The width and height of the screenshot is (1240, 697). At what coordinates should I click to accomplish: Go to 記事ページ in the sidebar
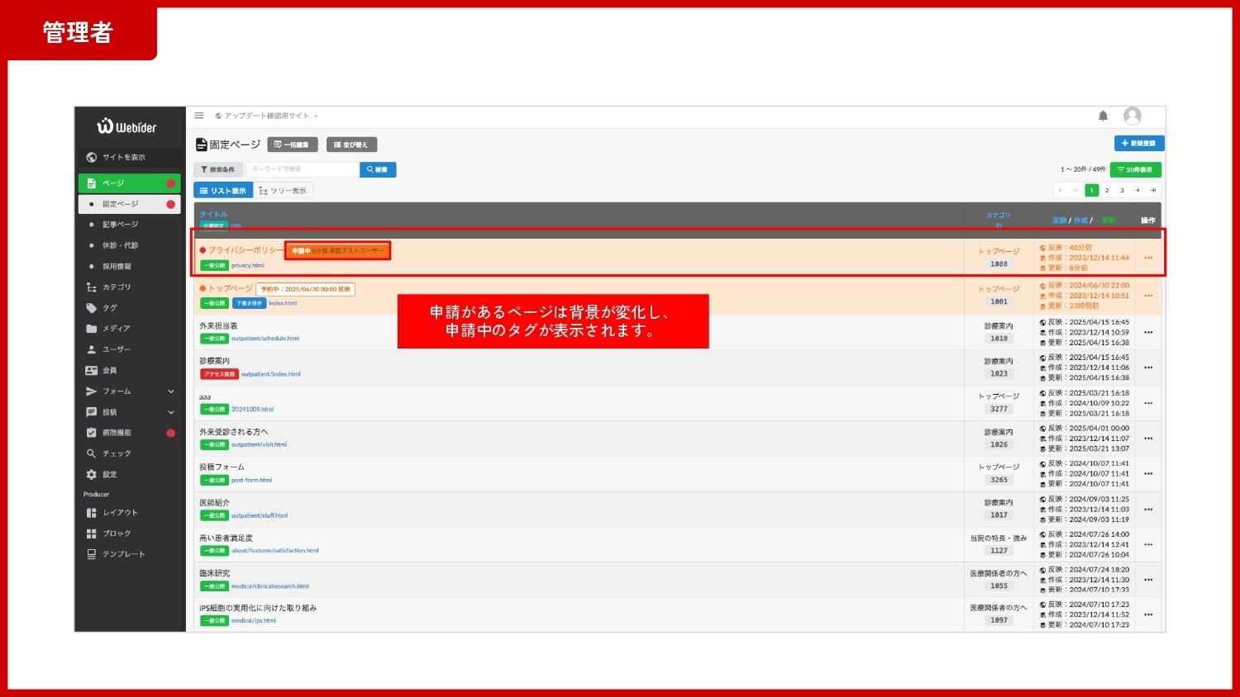coord(120,225)
